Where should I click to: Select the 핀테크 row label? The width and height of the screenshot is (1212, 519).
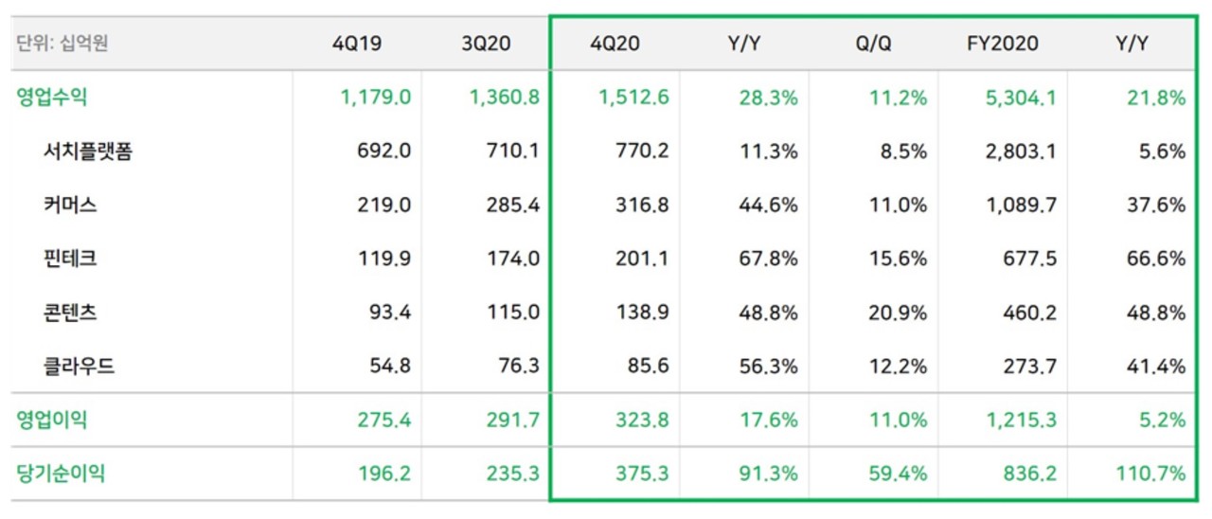70,258
